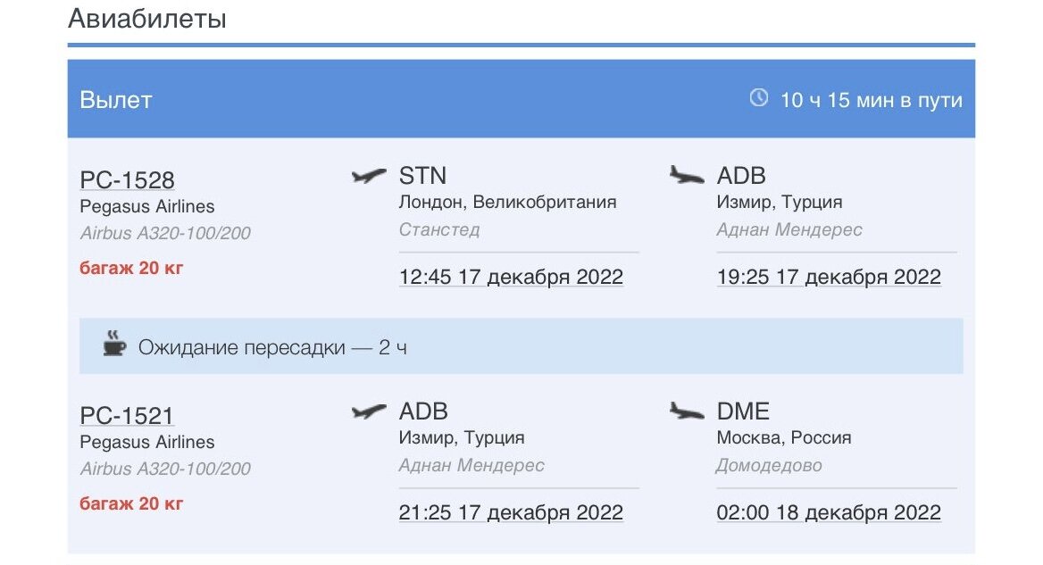
Task: Click the Домодедово airport name
Action: click(768, 465)
